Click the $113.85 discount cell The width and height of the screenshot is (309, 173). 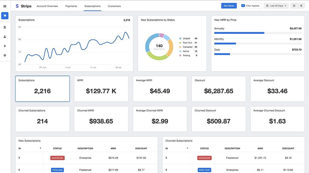point(288,170)
